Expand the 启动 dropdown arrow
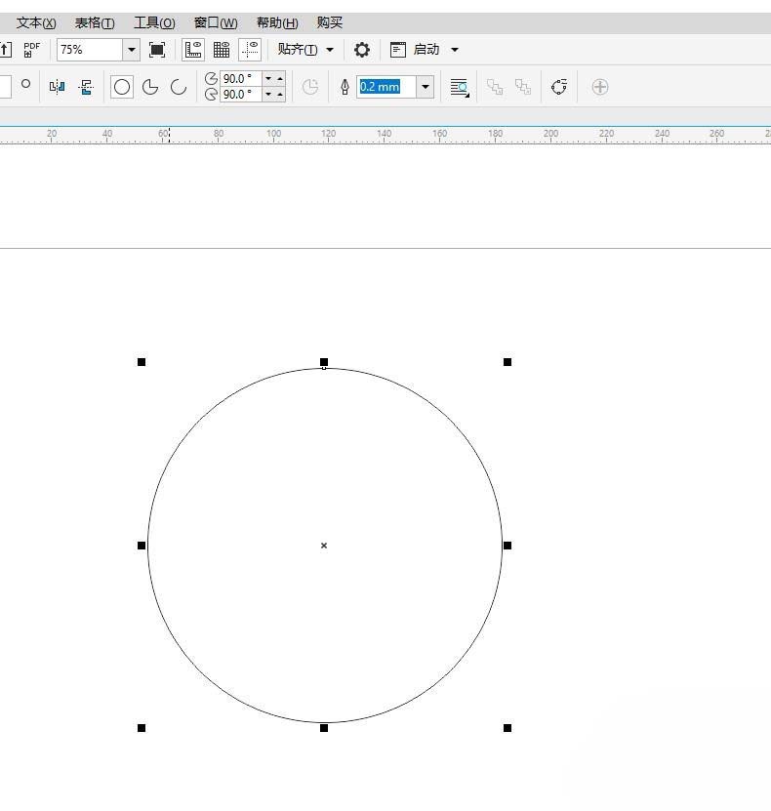 pos(455,50)
